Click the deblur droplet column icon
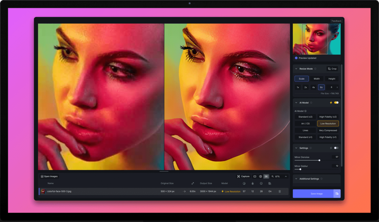 tap(253, 183)
